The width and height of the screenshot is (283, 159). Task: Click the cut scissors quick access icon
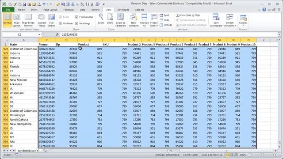(92, 4)
